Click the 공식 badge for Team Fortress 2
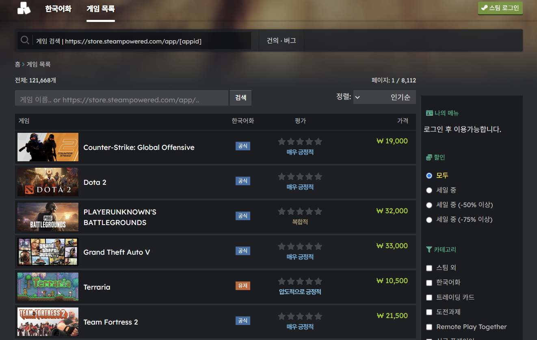This screenshot has width=537, height=340. pyautogui.click(x=243, y=321)
